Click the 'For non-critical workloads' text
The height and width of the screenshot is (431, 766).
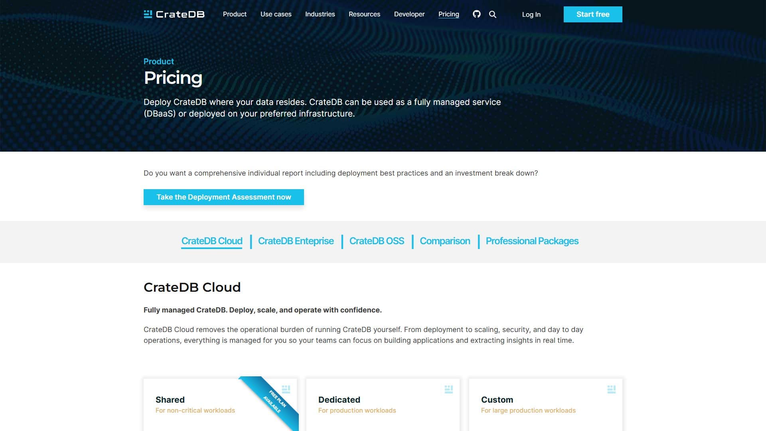[x=195, y=411]
